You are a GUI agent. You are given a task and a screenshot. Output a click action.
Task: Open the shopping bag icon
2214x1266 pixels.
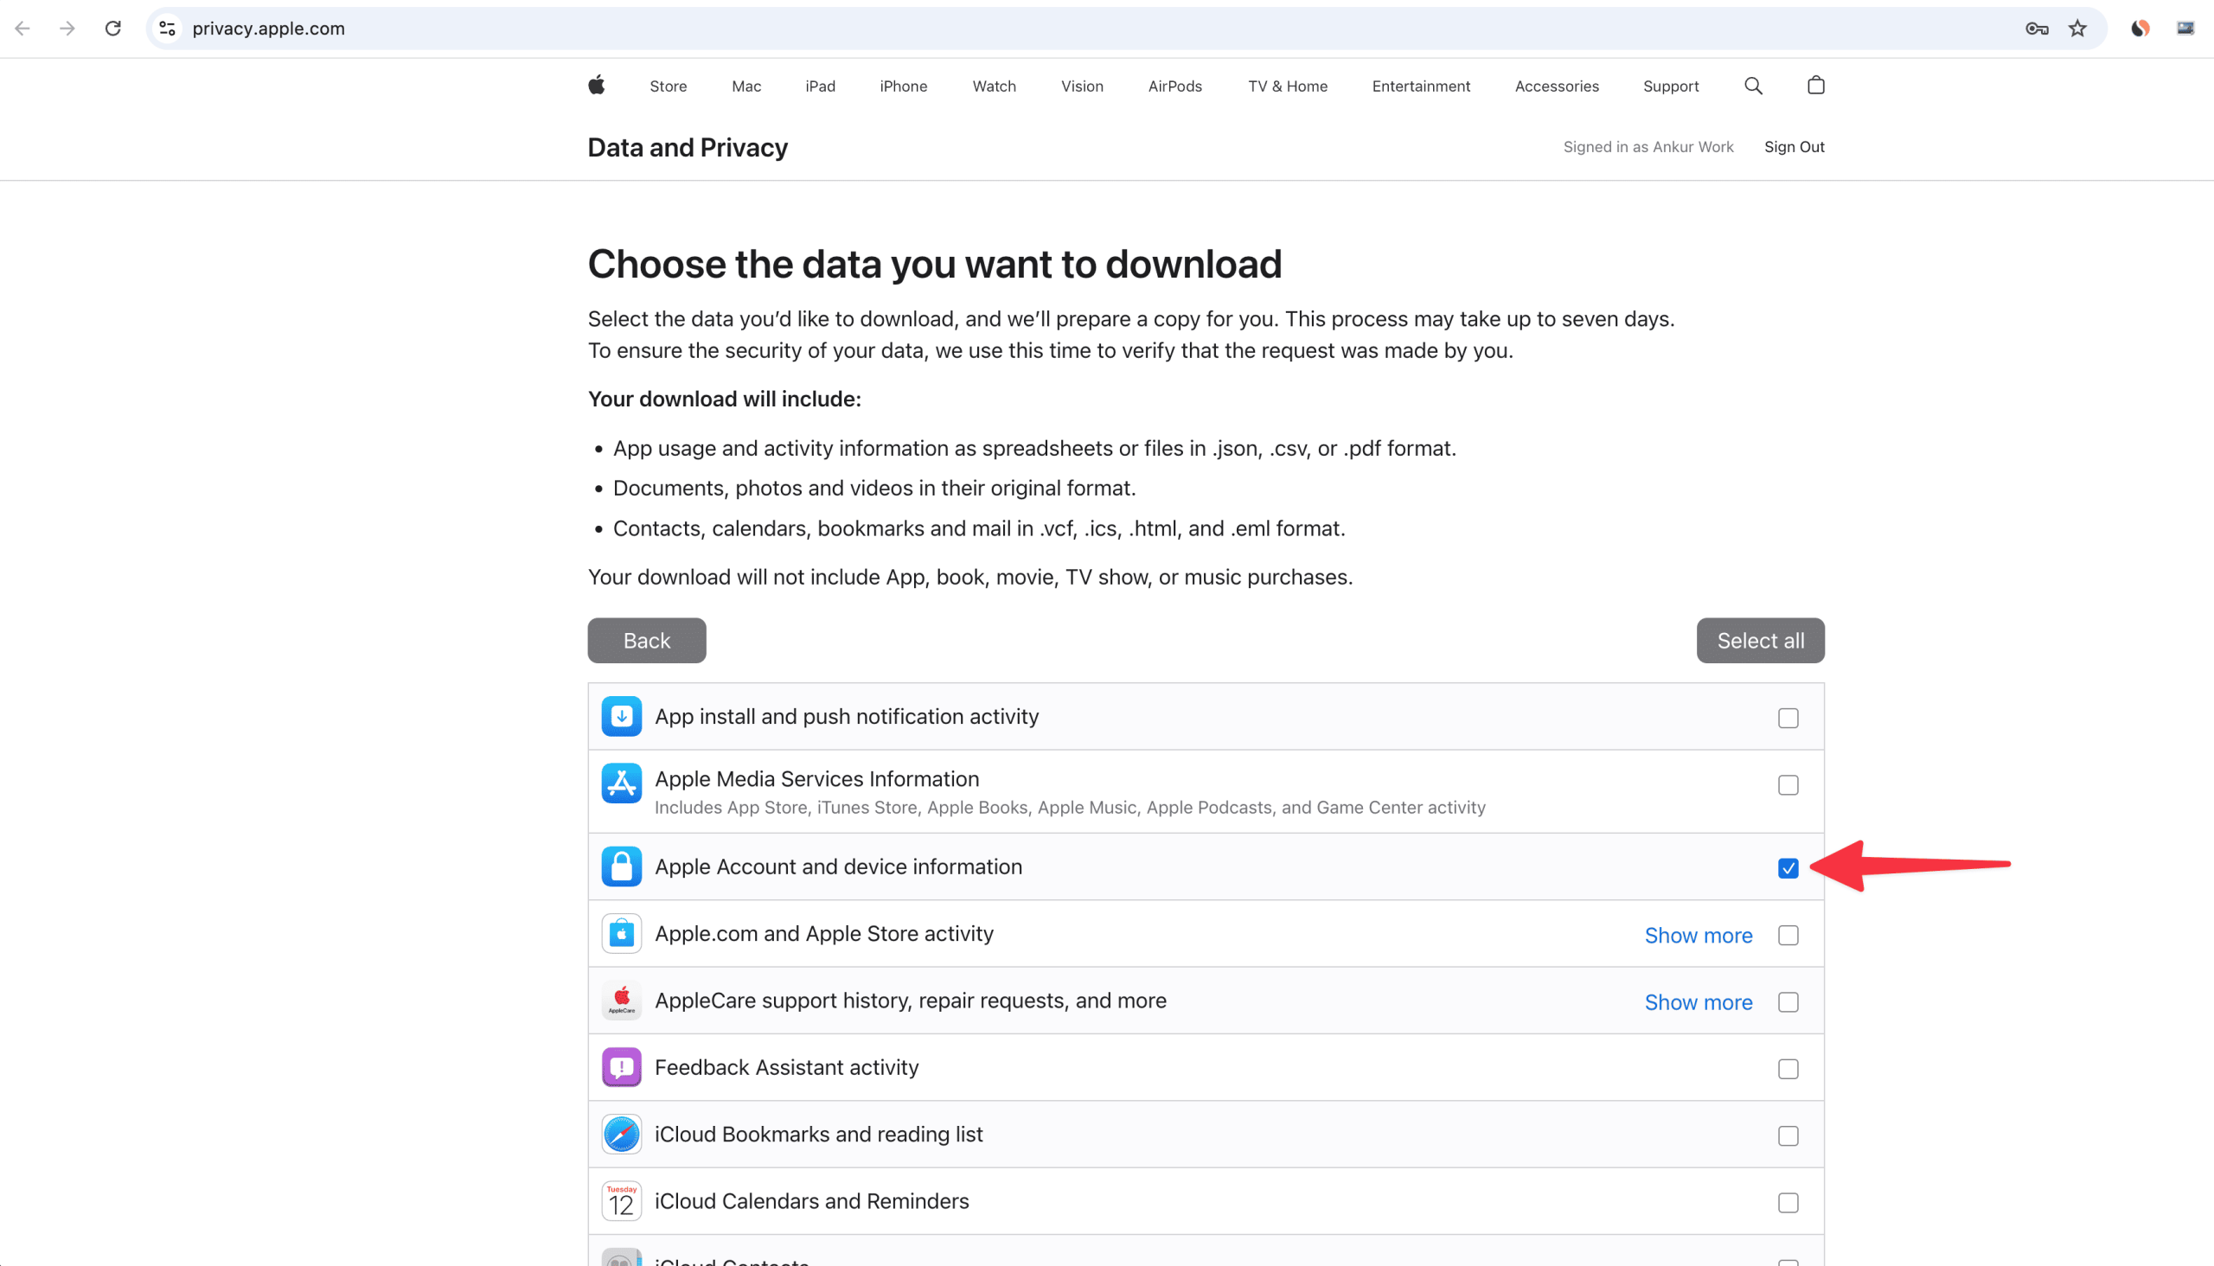click(x=1815, y=86)
